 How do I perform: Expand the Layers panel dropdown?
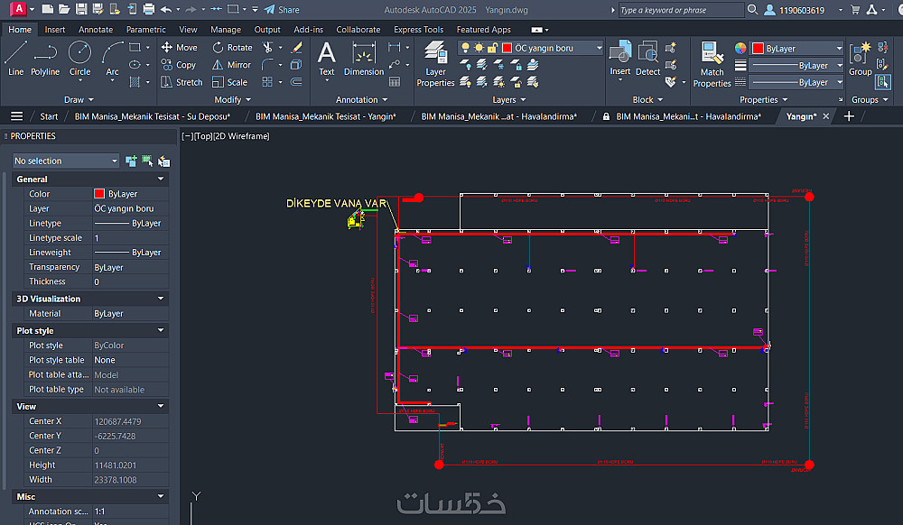(509, 99)
